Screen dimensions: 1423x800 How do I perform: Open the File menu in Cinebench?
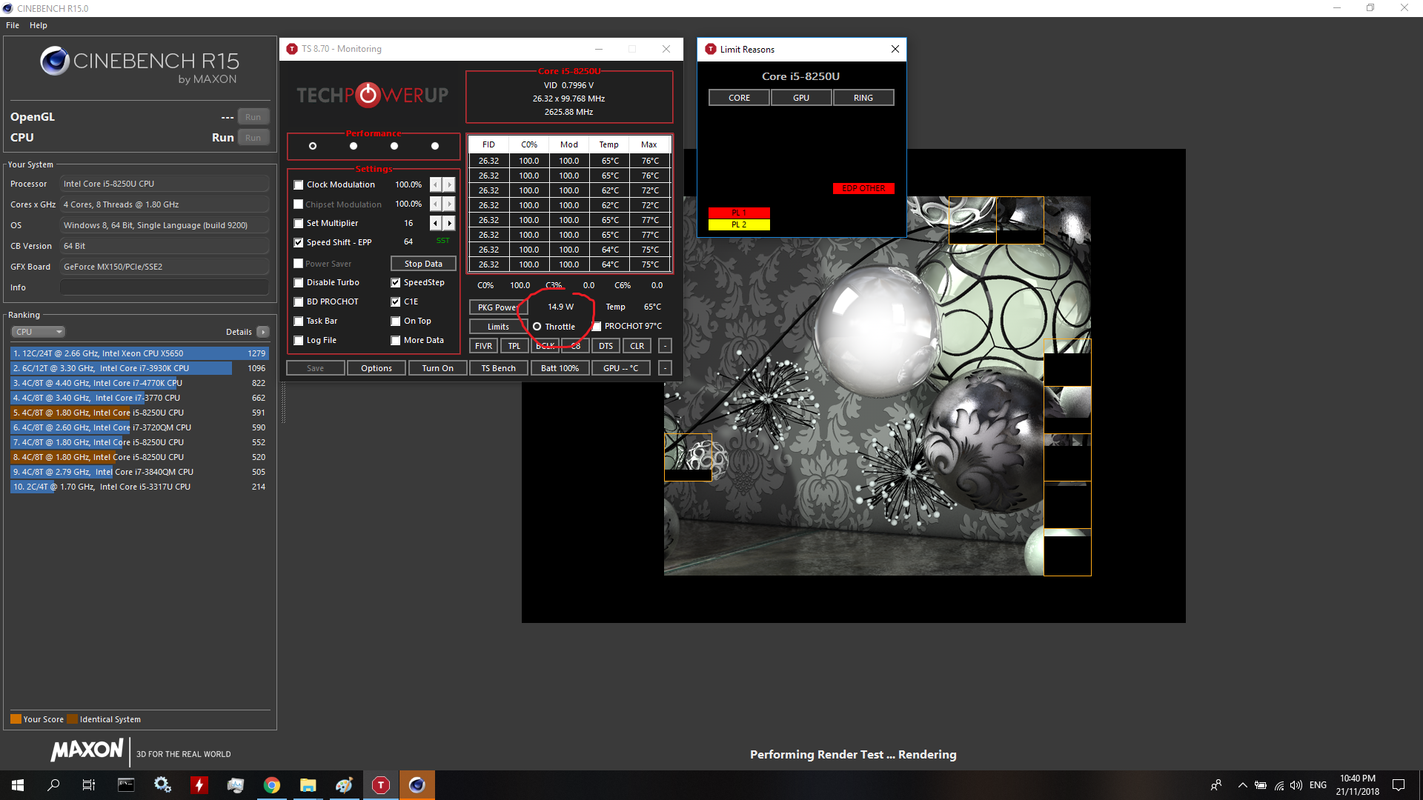(x=13, y=25)
